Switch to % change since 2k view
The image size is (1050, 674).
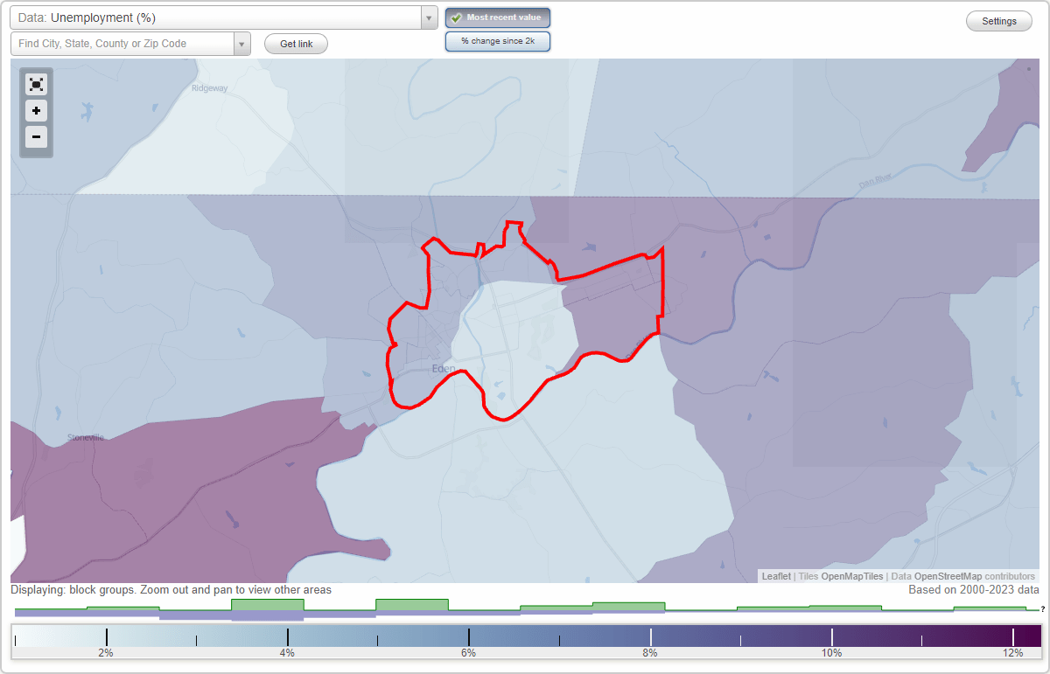497,40
